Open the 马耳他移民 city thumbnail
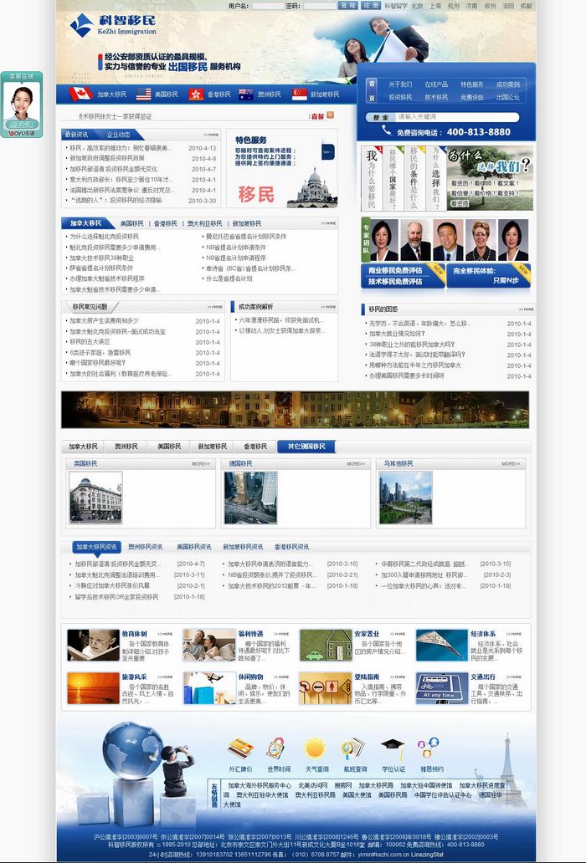The image size is (586, 863). 406,498
